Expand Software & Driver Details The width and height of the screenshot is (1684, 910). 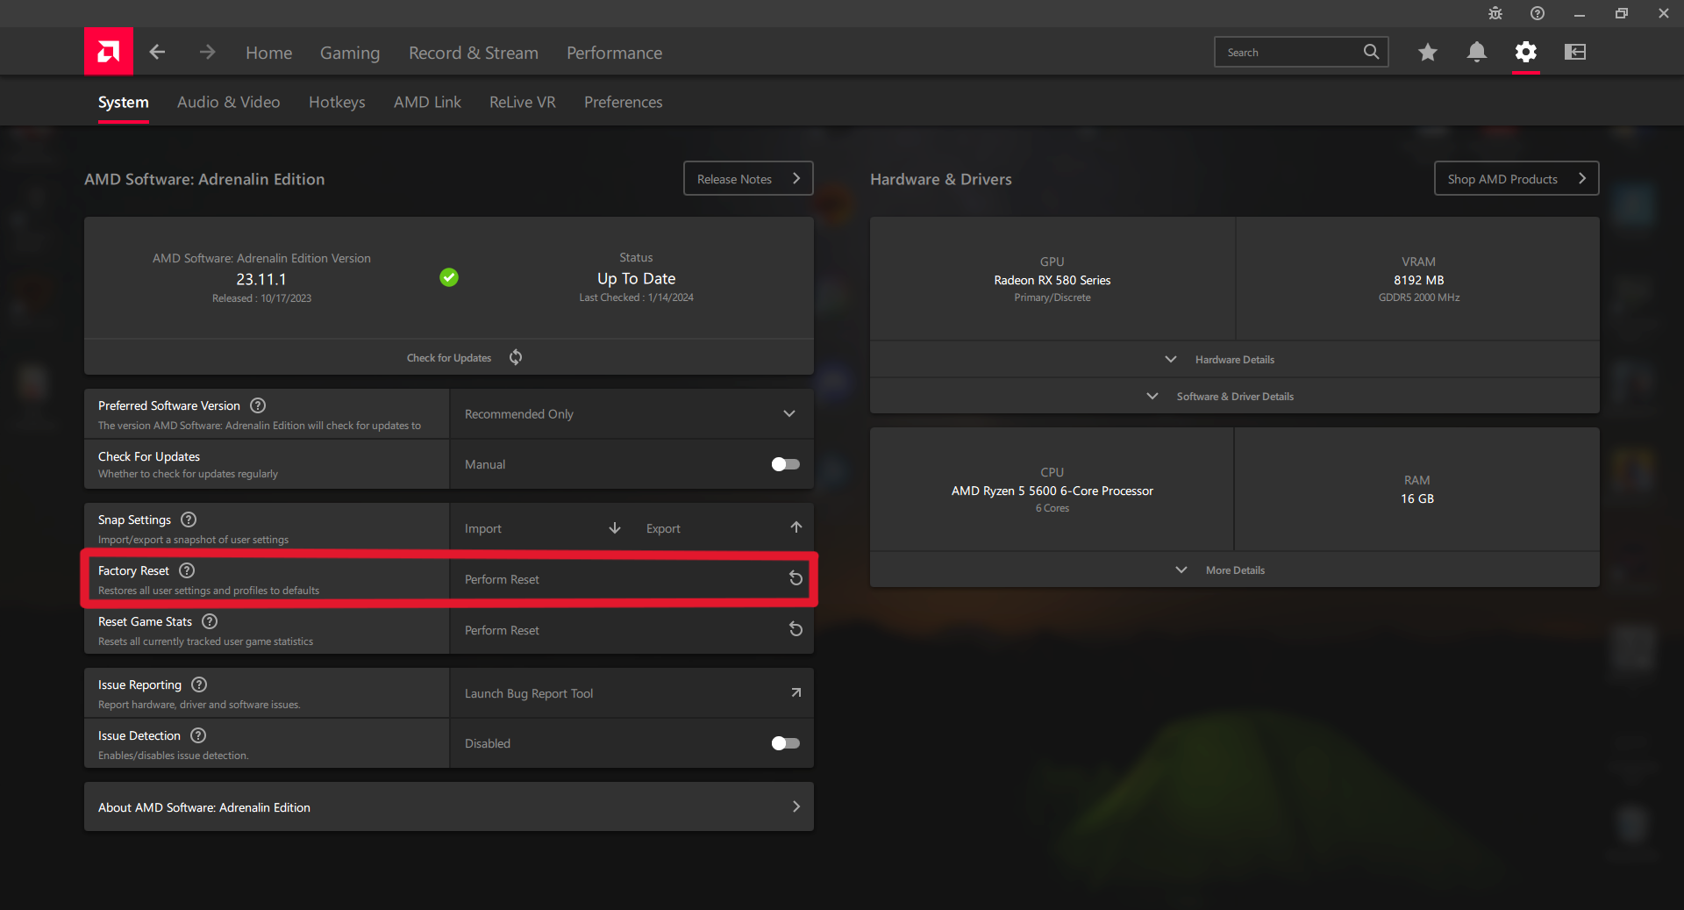tap(1235, 397)
